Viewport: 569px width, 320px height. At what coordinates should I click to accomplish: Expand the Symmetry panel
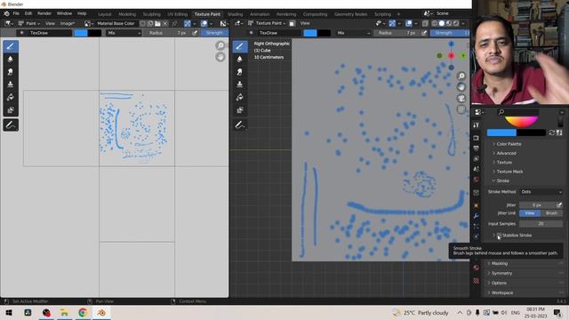501,273
